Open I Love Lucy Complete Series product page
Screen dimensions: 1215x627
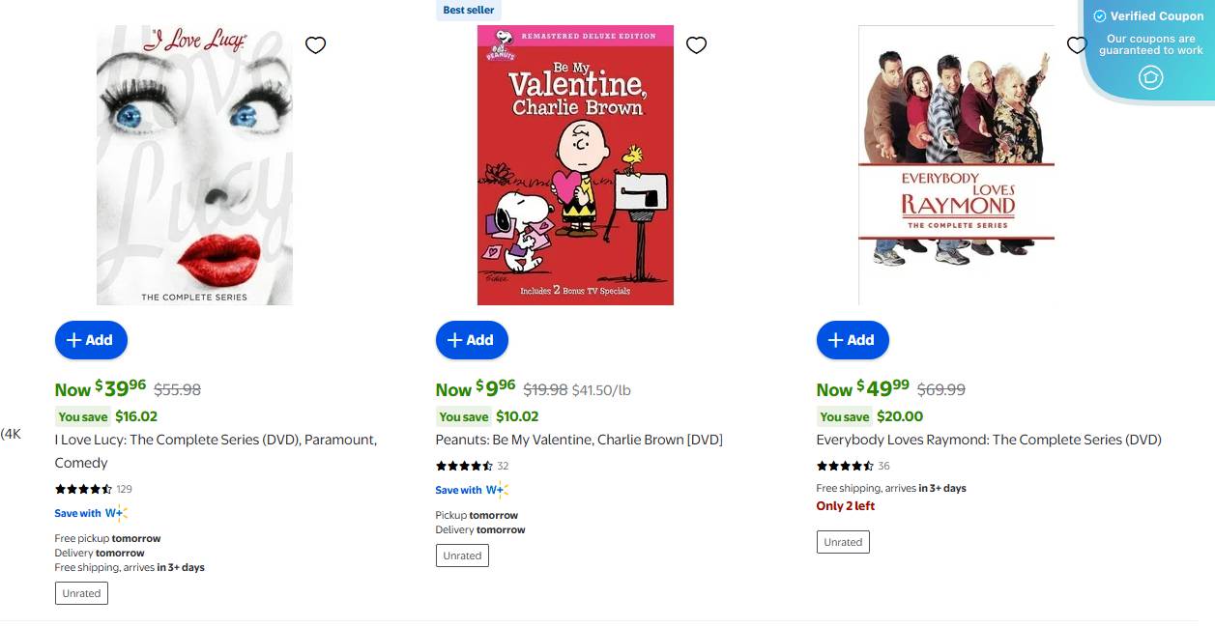click(x=215, y=440)
